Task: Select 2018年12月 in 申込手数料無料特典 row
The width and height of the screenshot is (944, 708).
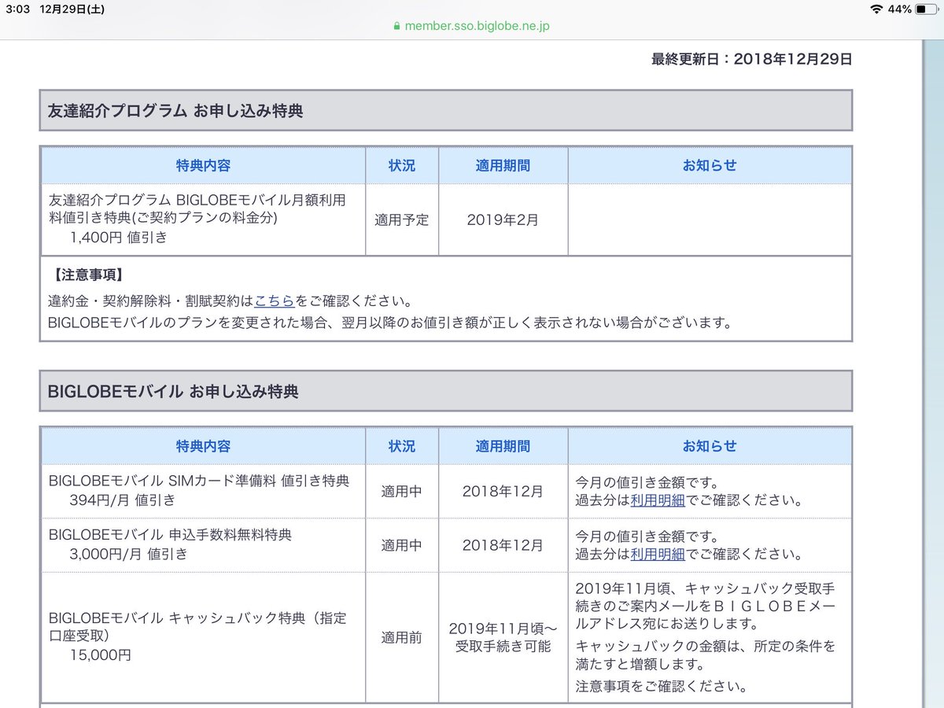Action: click(x=503, y=545)
